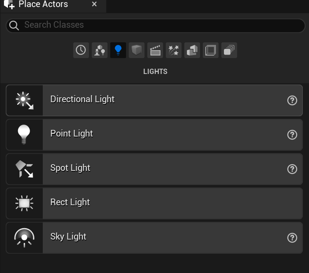Open help for Point Light

coord(292,135)
